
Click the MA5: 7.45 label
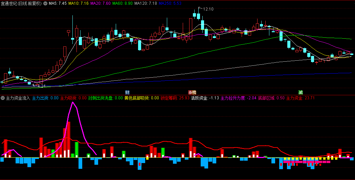coord(58,3)
